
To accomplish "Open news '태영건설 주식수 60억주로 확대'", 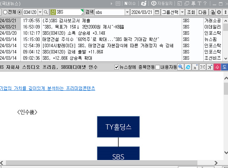I will tap(101, 39).
